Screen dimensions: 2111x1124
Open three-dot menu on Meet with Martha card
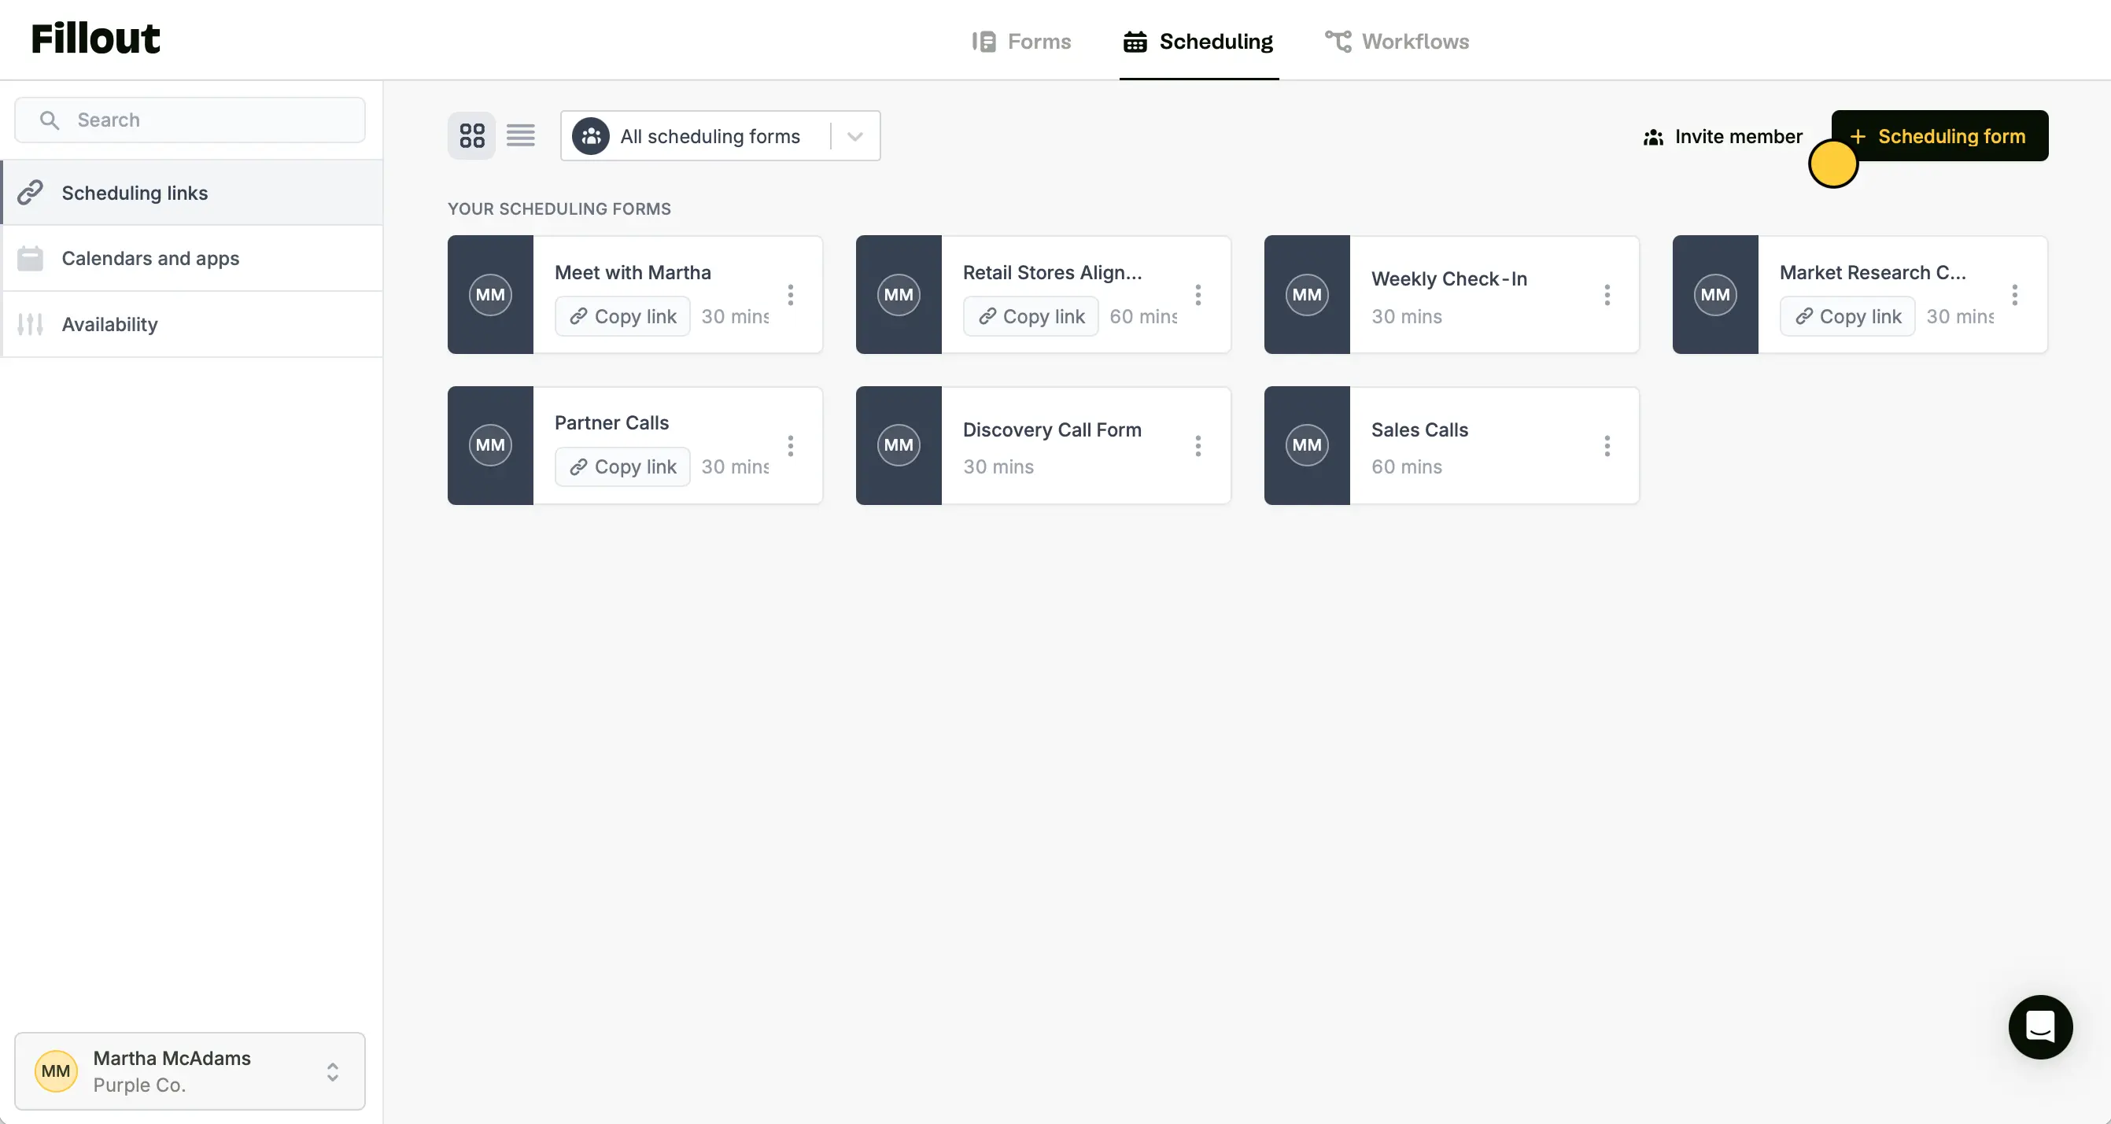point(790,295)
